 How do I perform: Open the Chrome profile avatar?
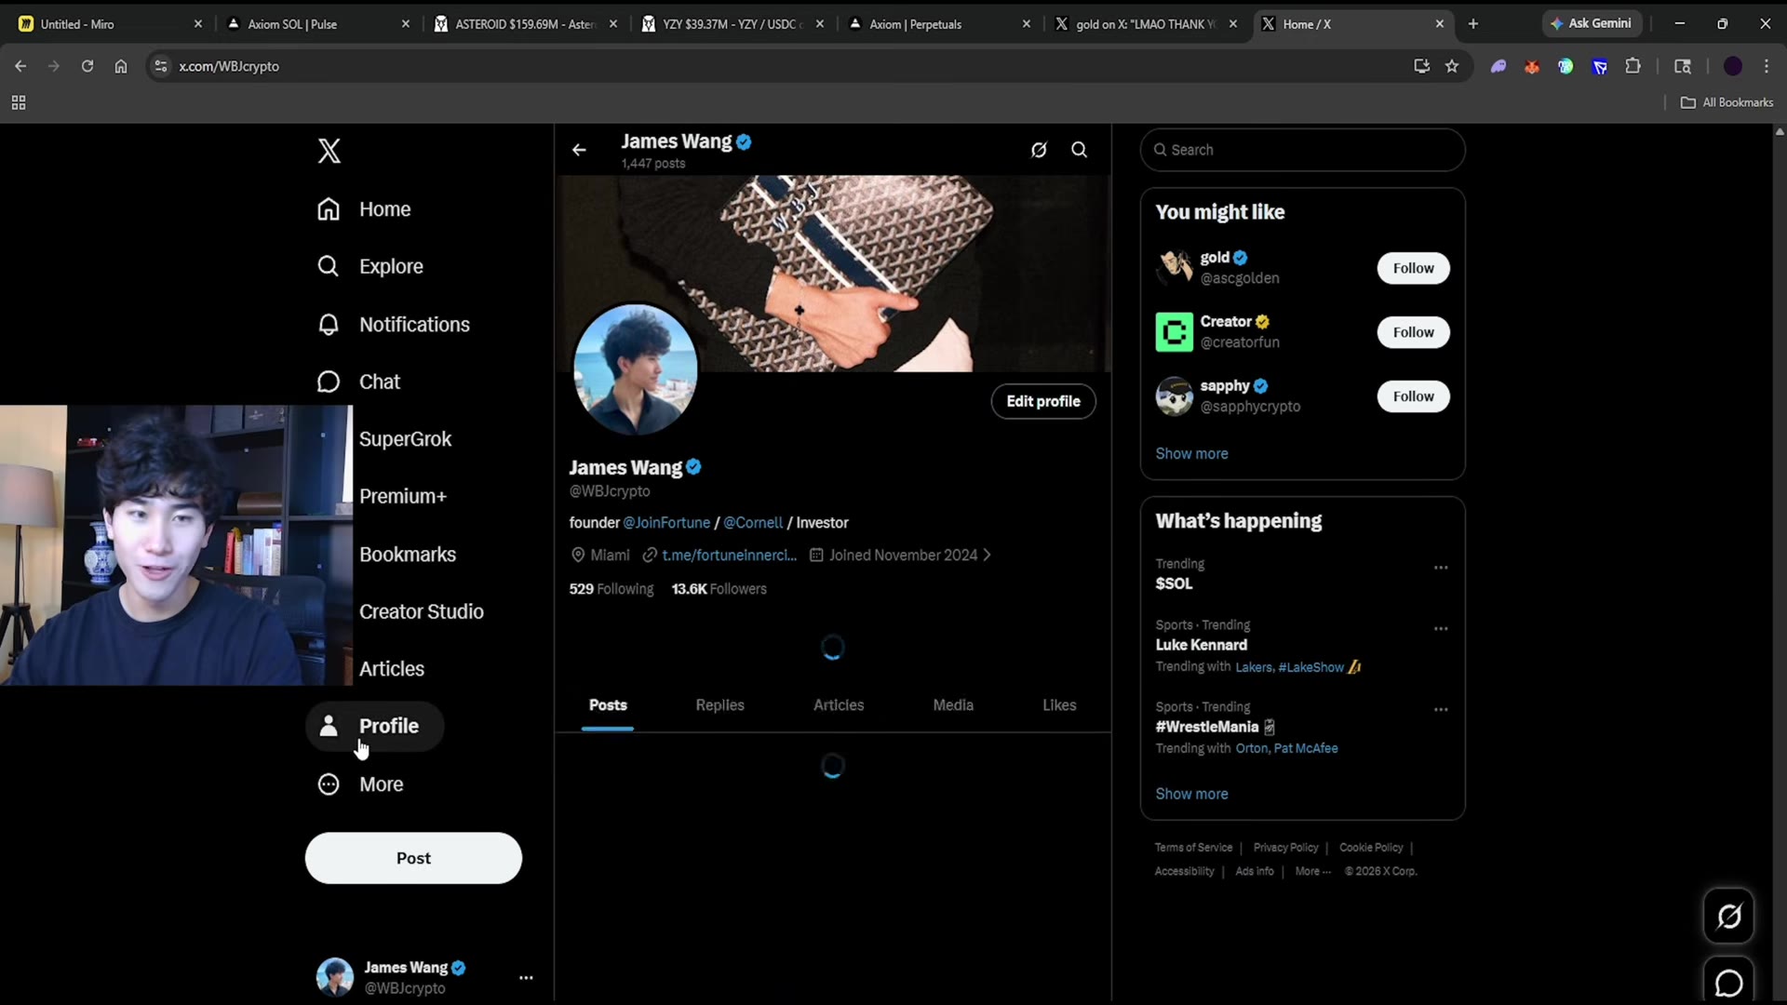[x=1733, y=66]
